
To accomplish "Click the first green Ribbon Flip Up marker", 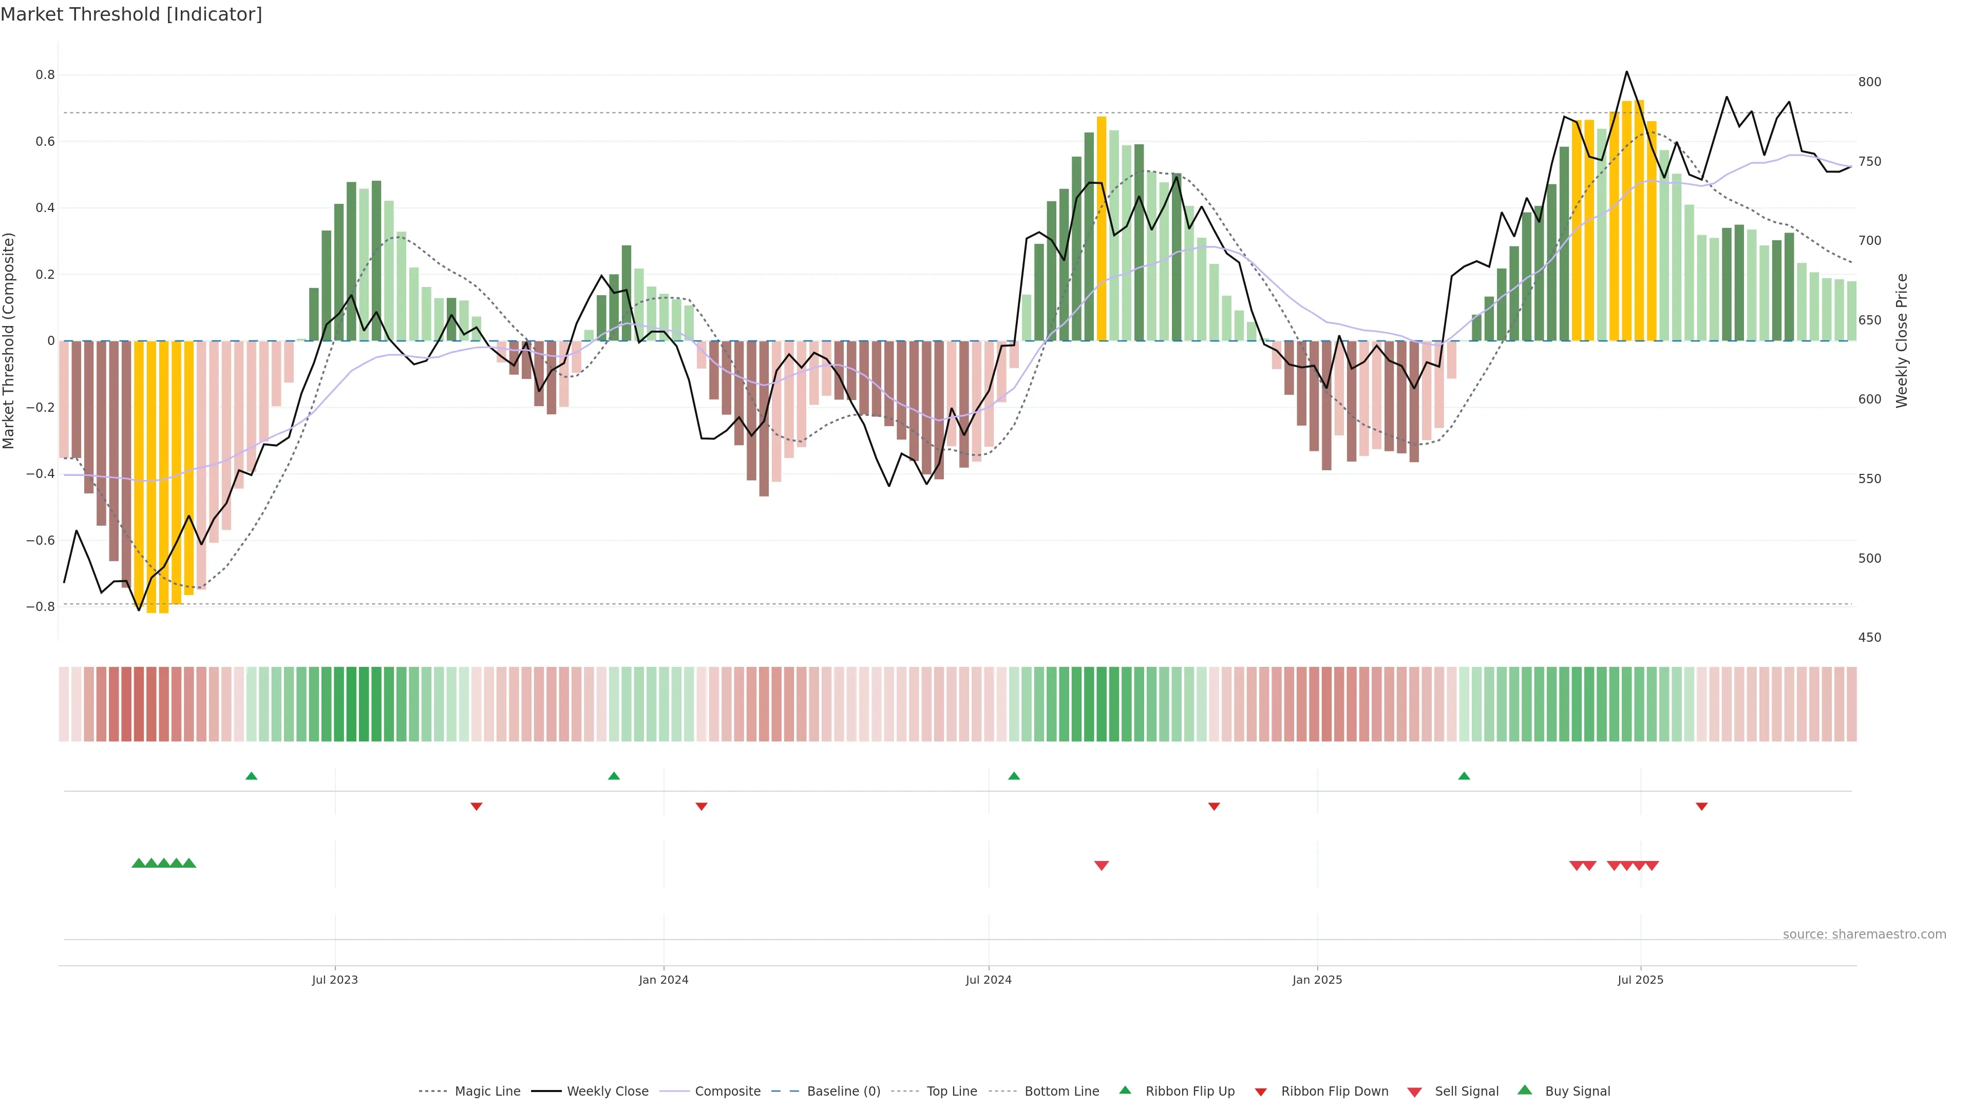I will point(251,776).
